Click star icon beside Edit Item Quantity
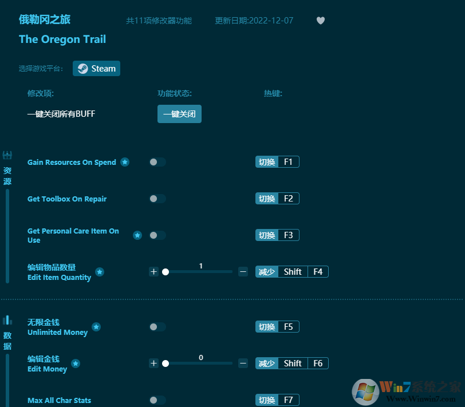Viewport: 465px width, 407px height. tap(100, 272)
